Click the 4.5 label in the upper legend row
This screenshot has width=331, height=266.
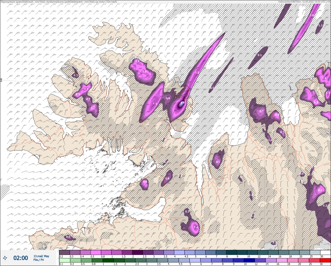(x=187, y=256)
